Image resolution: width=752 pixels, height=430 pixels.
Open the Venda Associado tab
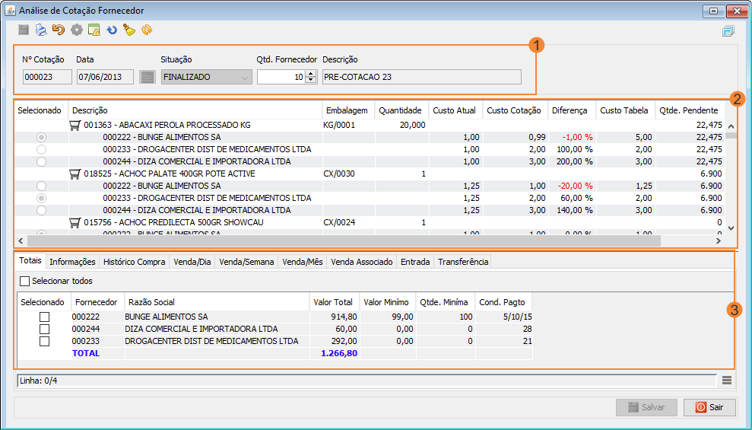(x=362, y=262)
